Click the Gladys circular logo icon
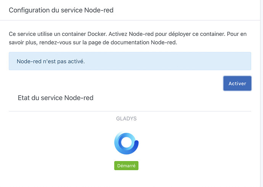 [126, 143]
